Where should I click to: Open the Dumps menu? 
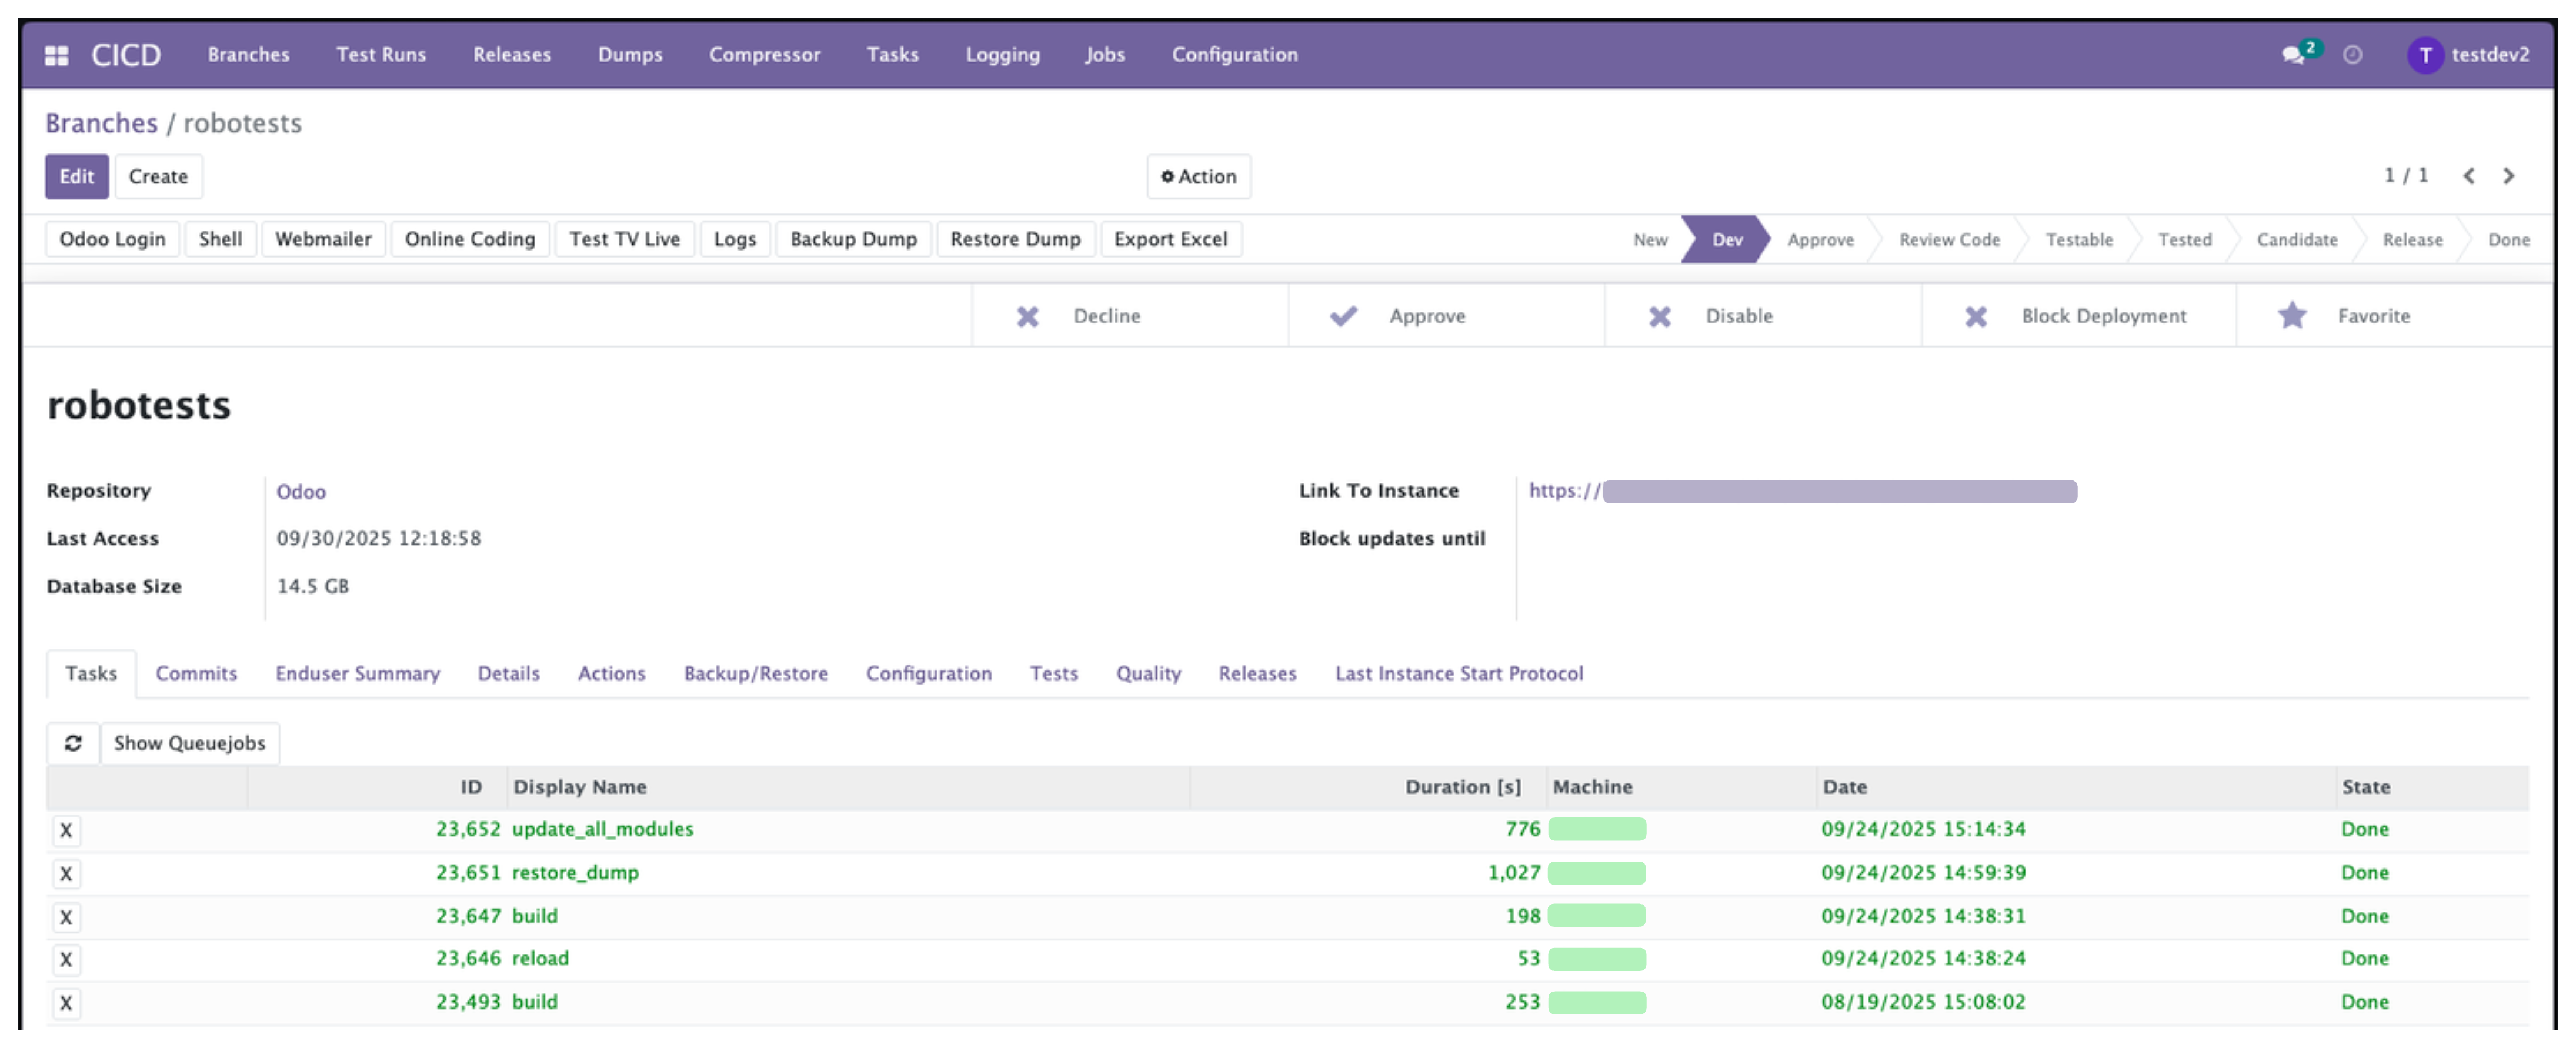[x=630, y=55]
